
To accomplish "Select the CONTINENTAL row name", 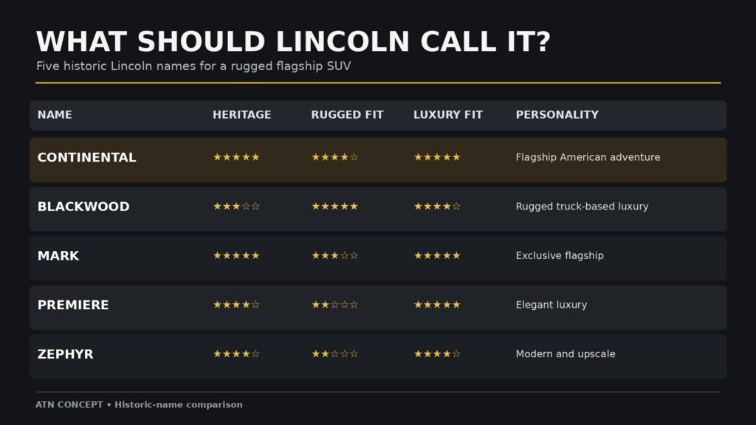I will click(87, 158).
